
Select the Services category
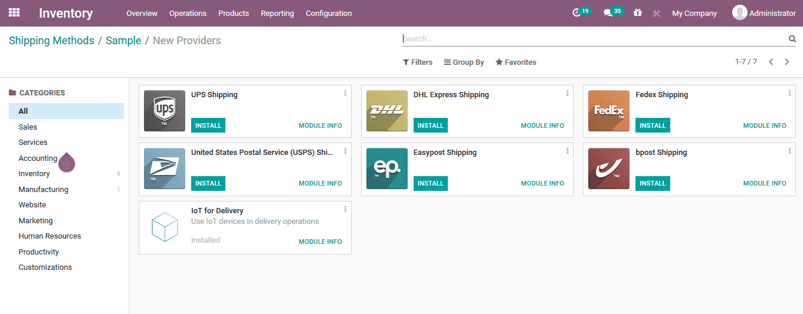click(x=66, y=143)
